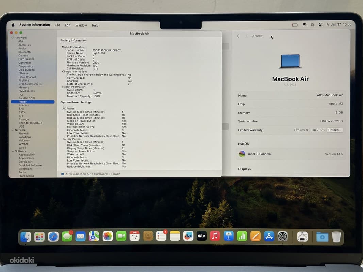363x272 pixels.
Task: Click Details button for Limited Warranty
Action: pyautogui.click(x=334, y=130)
